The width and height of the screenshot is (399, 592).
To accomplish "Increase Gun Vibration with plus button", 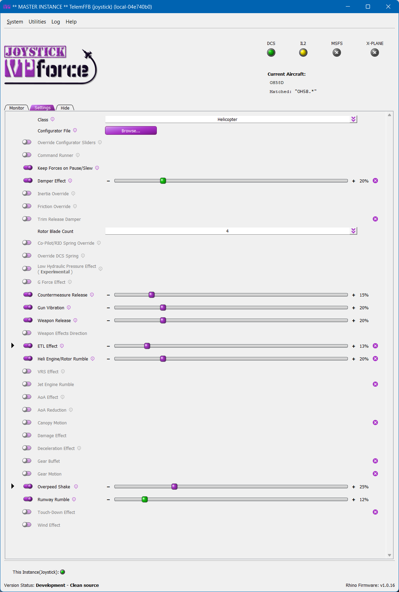I will [x=354, y=308].
